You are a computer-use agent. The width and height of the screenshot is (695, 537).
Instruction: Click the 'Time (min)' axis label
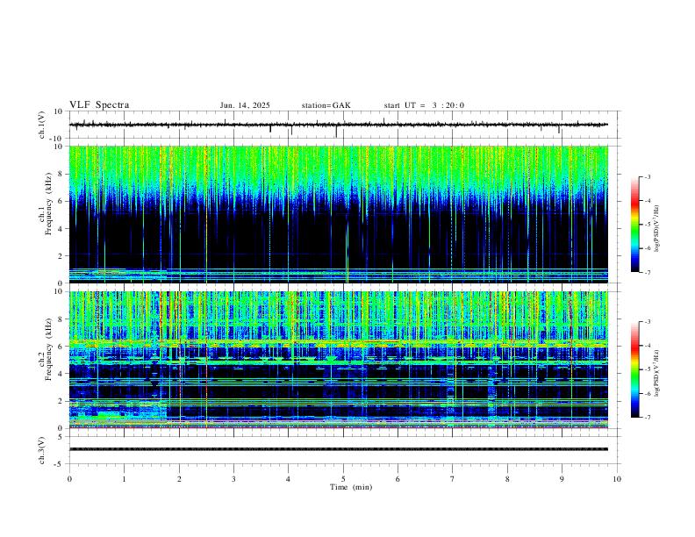tap(351, 487)
